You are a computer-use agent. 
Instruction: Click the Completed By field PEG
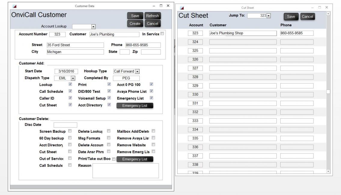pos(126,78)
